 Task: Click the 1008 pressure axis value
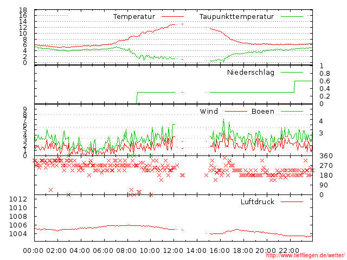click(18, 217)
